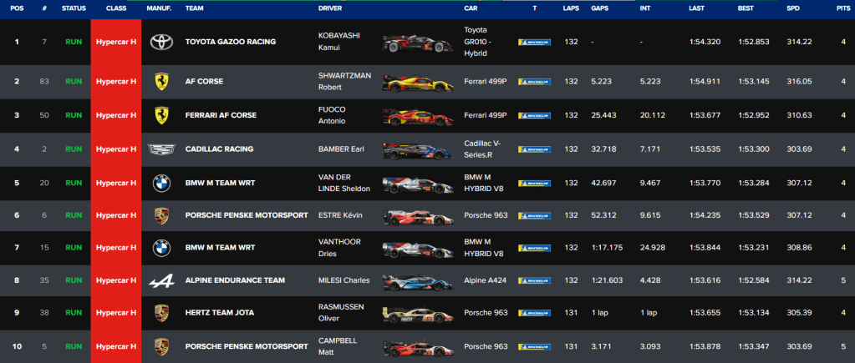Click the Michelin tyre badge in the Vanthoor row

pyautogui.click(x=534, y=248)
